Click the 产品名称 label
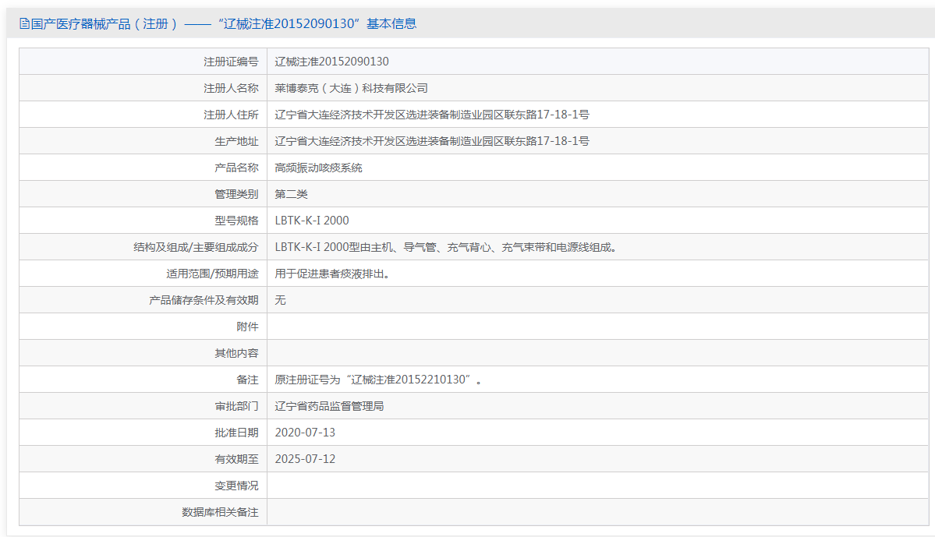Image resolution: width=935 pixels, height=537 pixels. (237, 168)
